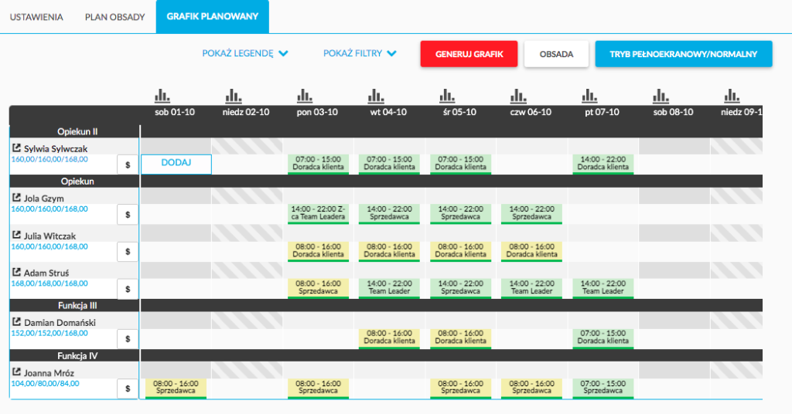Open Sylwia Sylwczak's profile link icon
Image resolution: width=792 pixels, height=414 pixels.
[x=17, y=148]
